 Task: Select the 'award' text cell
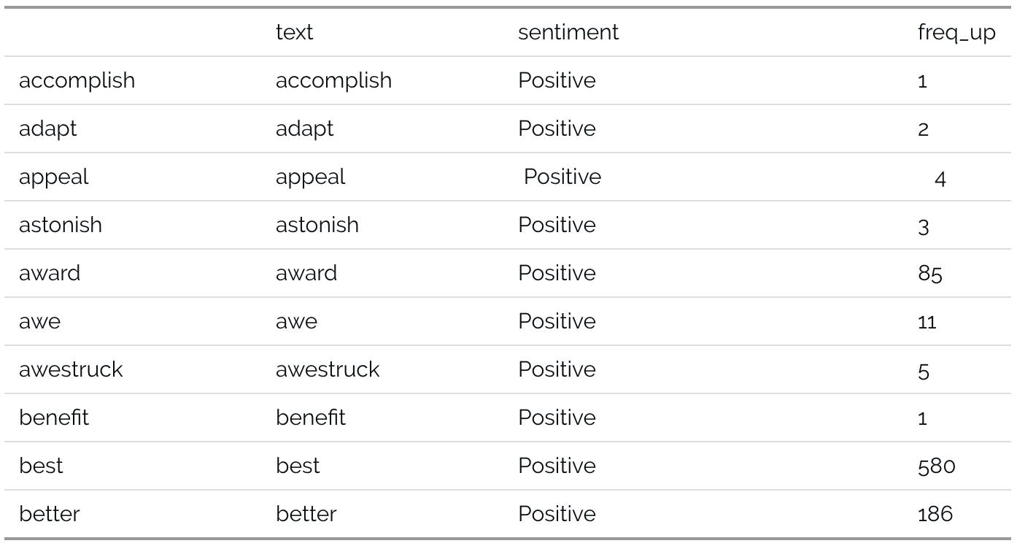[306, 273]
